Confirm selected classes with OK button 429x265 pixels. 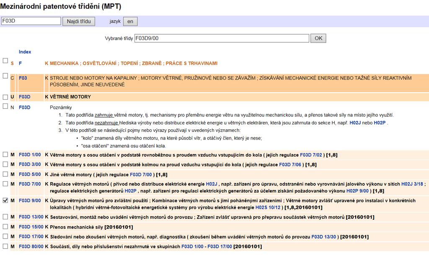pos(318,38)
